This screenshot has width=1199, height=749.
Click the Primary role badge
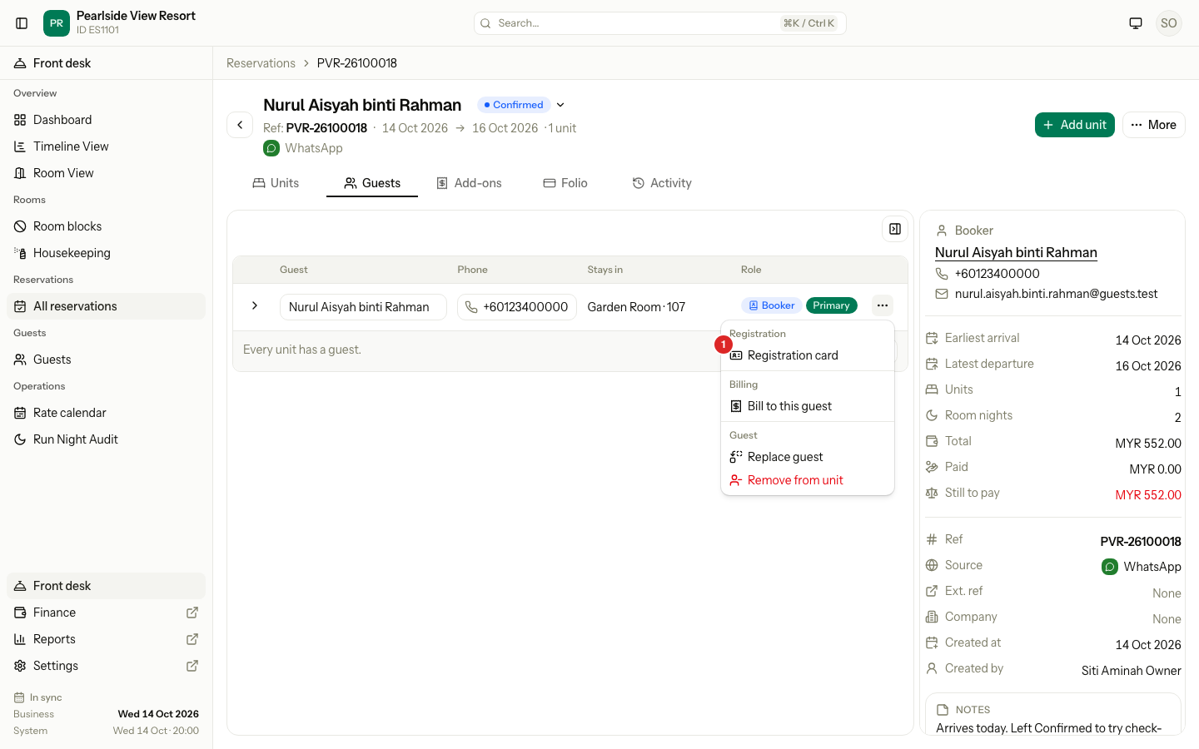pyautogui.click(x=831, y=305)
